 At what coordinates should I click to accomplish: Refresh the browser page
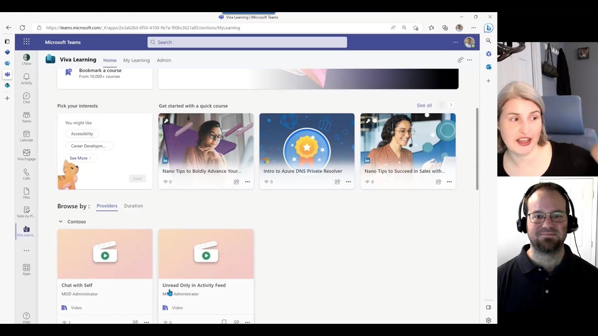(x=22, y=28)
